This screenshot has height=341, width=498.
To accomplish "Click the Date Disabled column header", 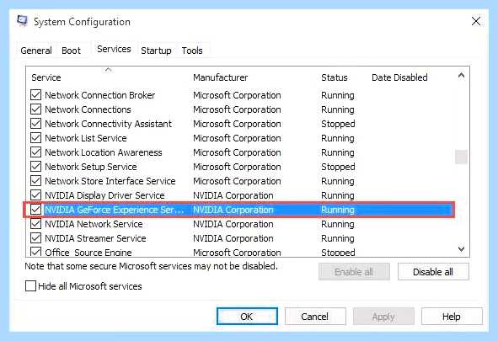I will (399, 77).
